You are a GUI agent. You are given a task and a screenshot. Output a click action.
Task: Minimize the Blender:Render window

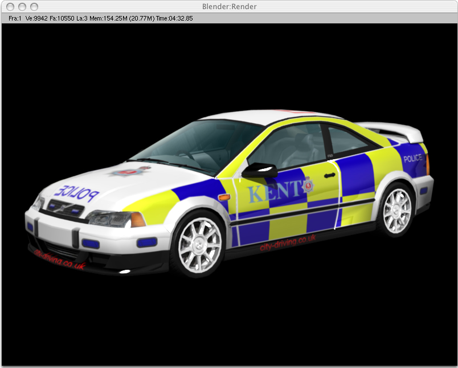pyautogui.click(x=22, y=6)
